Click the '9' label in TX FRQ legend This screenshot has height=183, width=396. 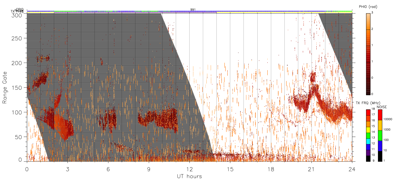(x=373, y=160)
